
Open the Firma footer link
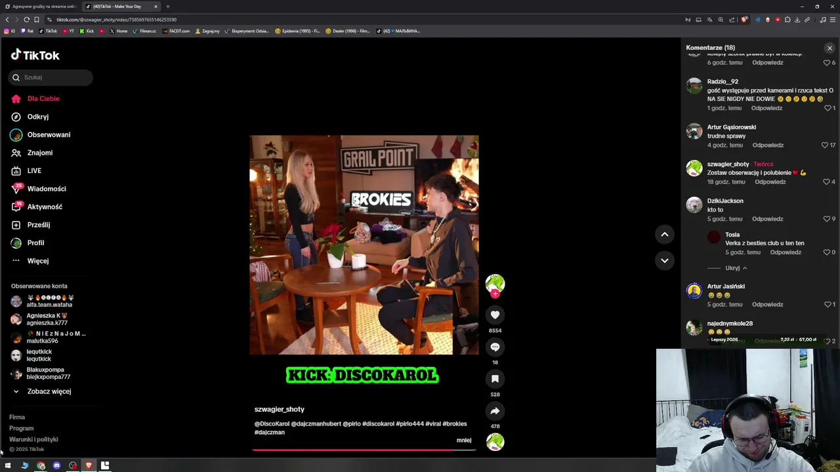coord(17,417)
